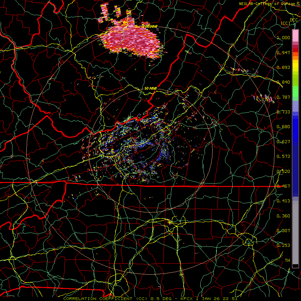Click the 0.787 color scale value

283,97
